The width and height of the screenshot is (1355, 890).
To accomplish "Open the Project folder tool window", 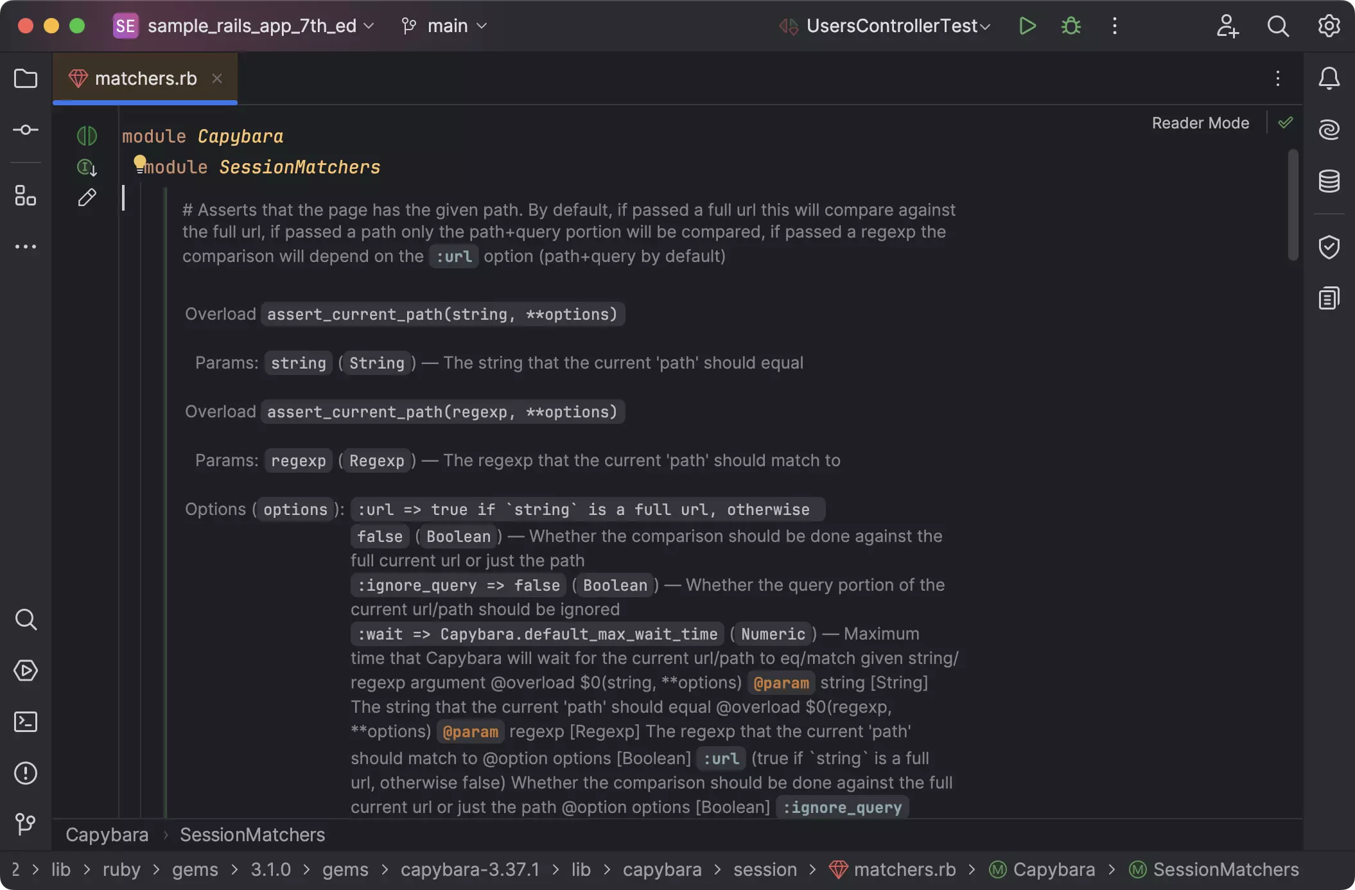I will pyautogui.click(x=26, y=78).
